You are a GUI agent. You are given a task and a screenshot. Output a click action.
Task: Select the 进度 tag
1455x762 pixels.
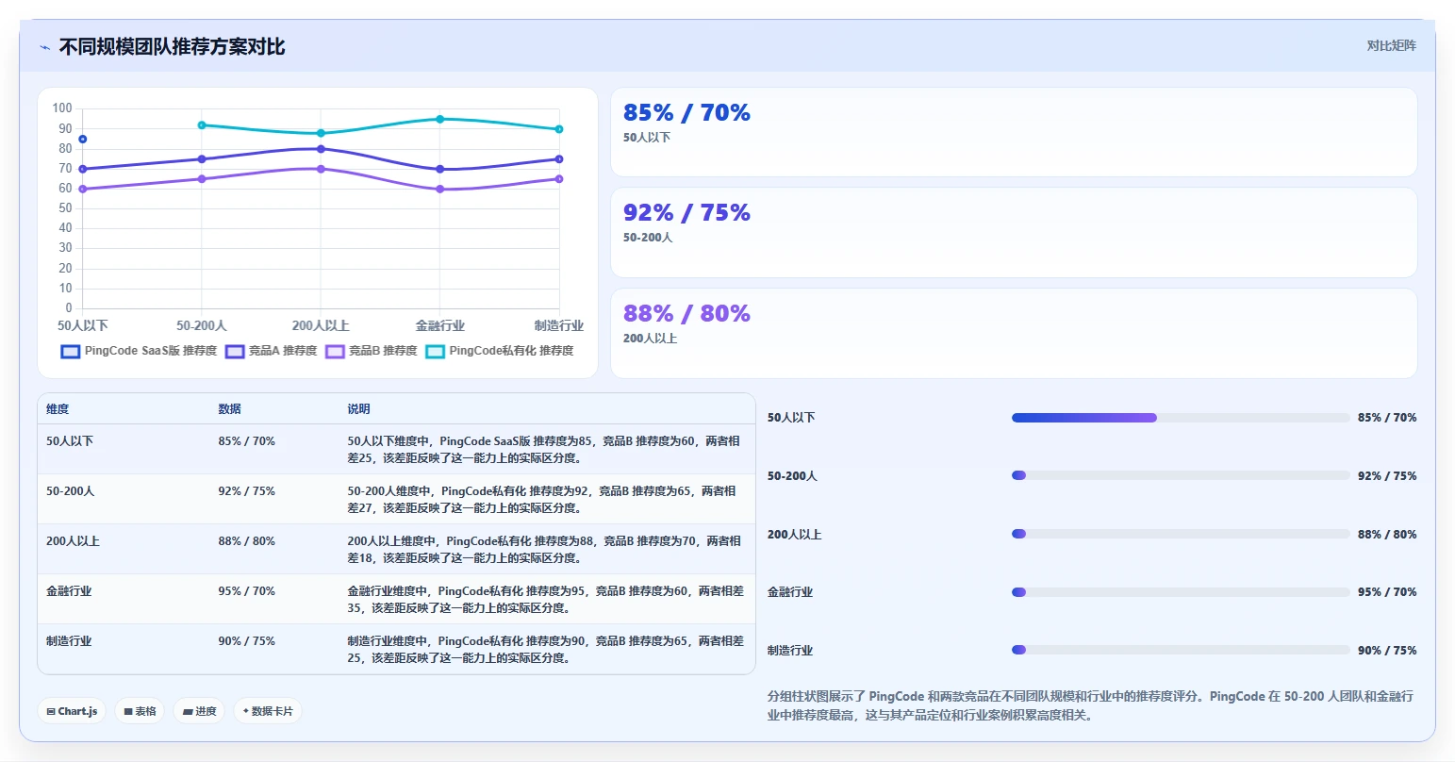199,711
